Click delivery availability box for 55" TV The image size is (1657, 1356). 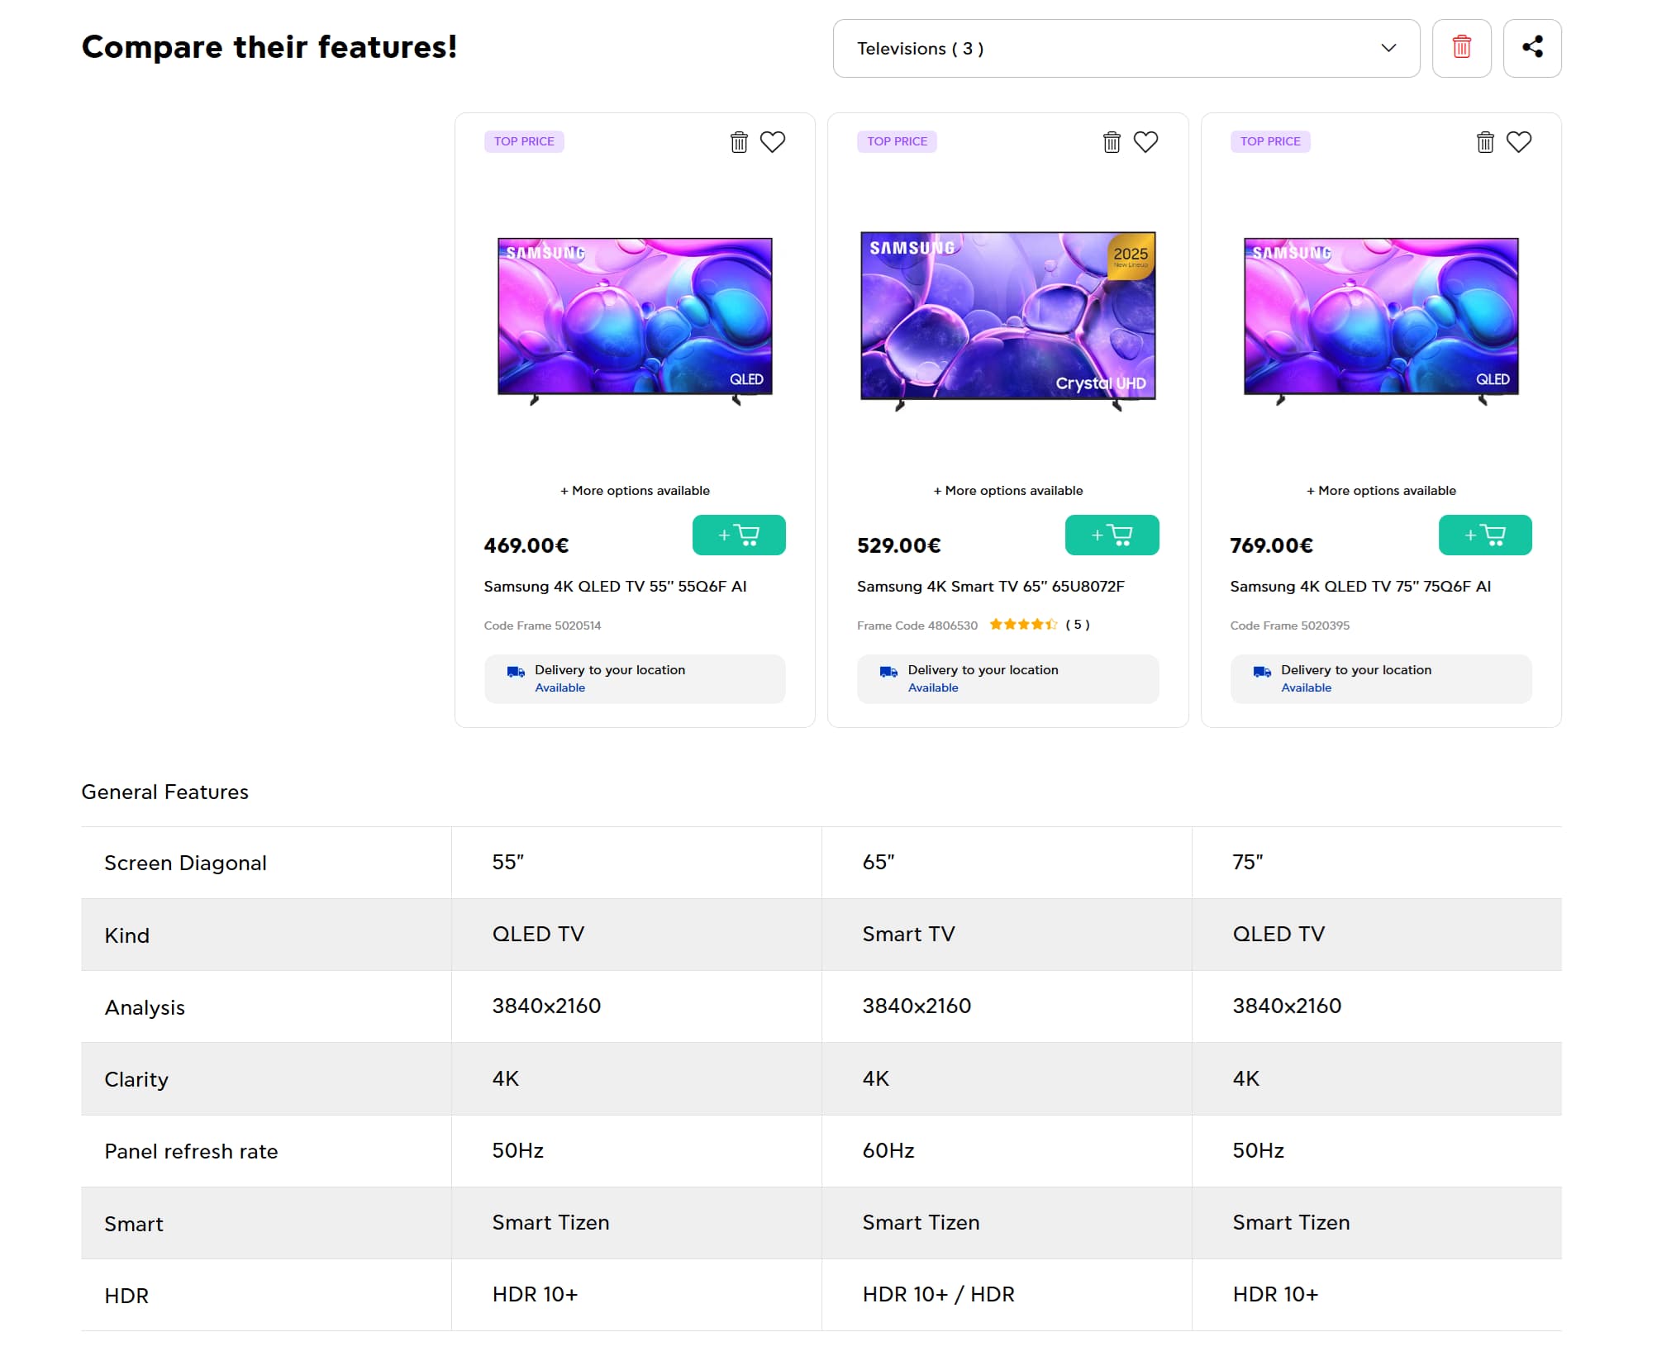pos(634,678)
